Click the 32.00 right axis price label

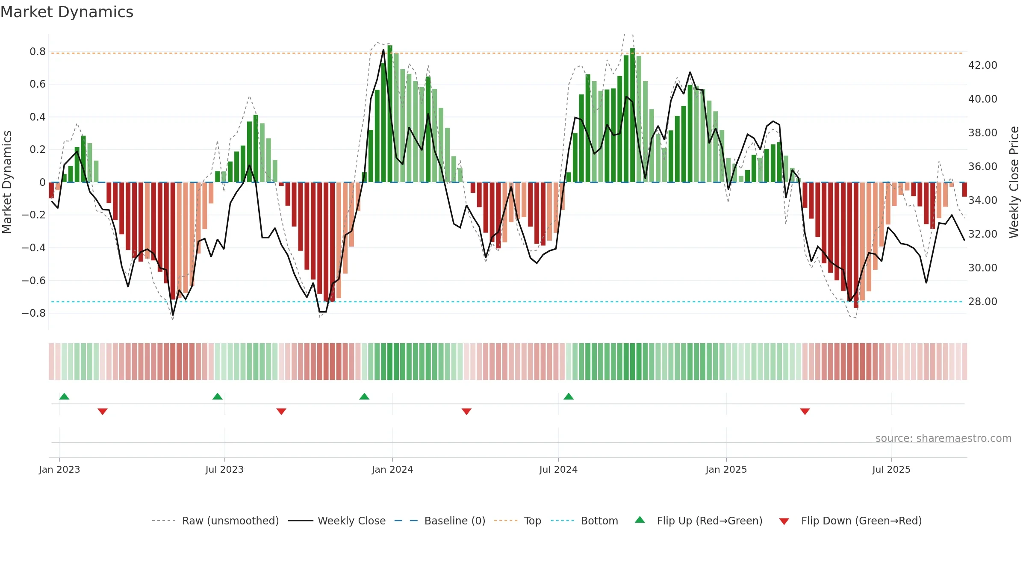(983, 234)
